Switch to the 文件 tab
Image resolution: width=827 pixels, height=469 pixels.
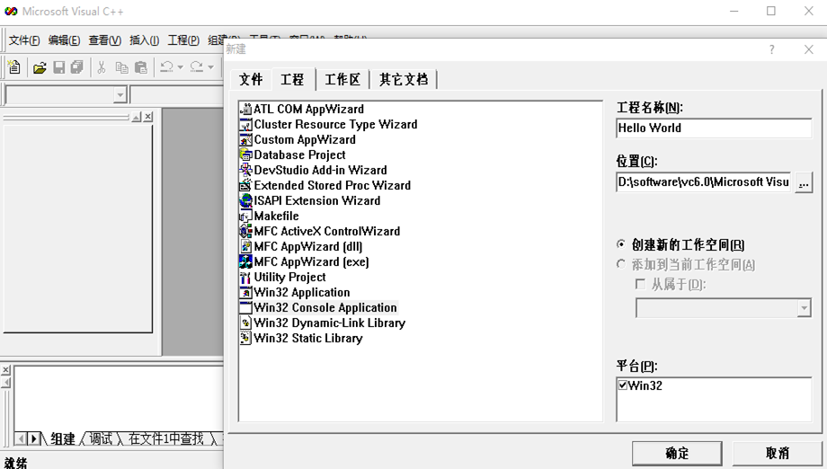tap(251, 80)
